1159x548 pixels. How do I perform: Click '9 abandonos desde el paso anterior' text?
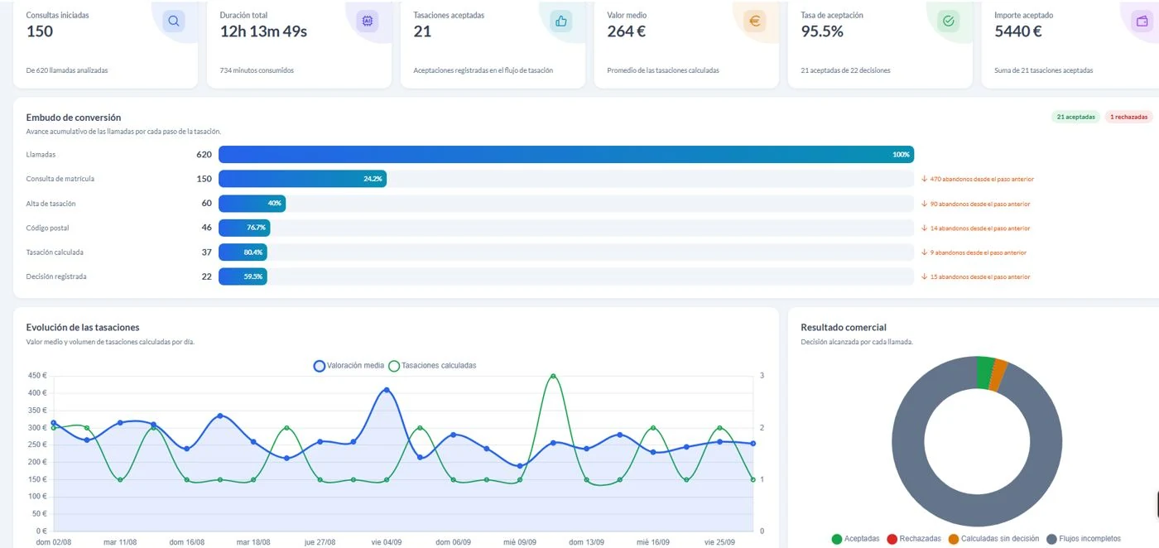click(x=979, y=252)
